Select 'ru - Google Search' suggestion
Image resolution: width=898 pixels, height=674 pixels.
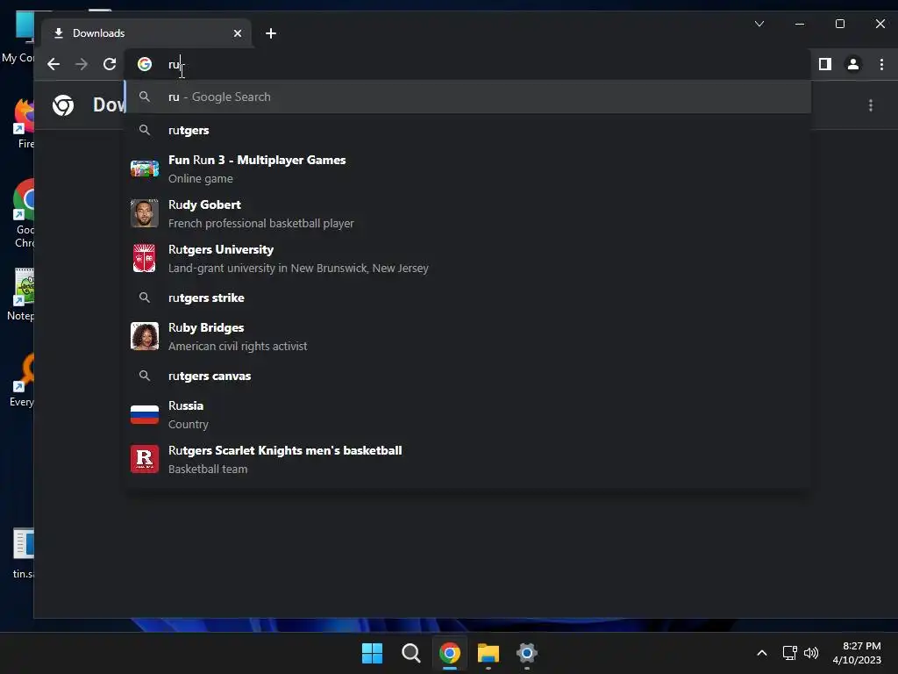tap(467, 97)
